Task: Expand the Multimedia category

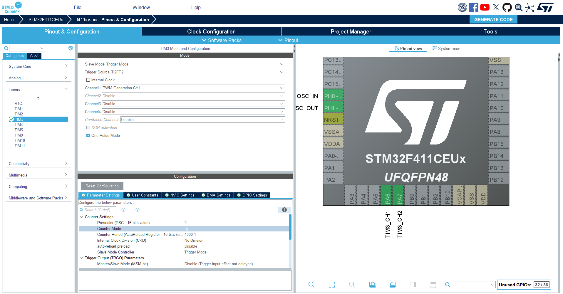Action: click(x=38, y=175)
